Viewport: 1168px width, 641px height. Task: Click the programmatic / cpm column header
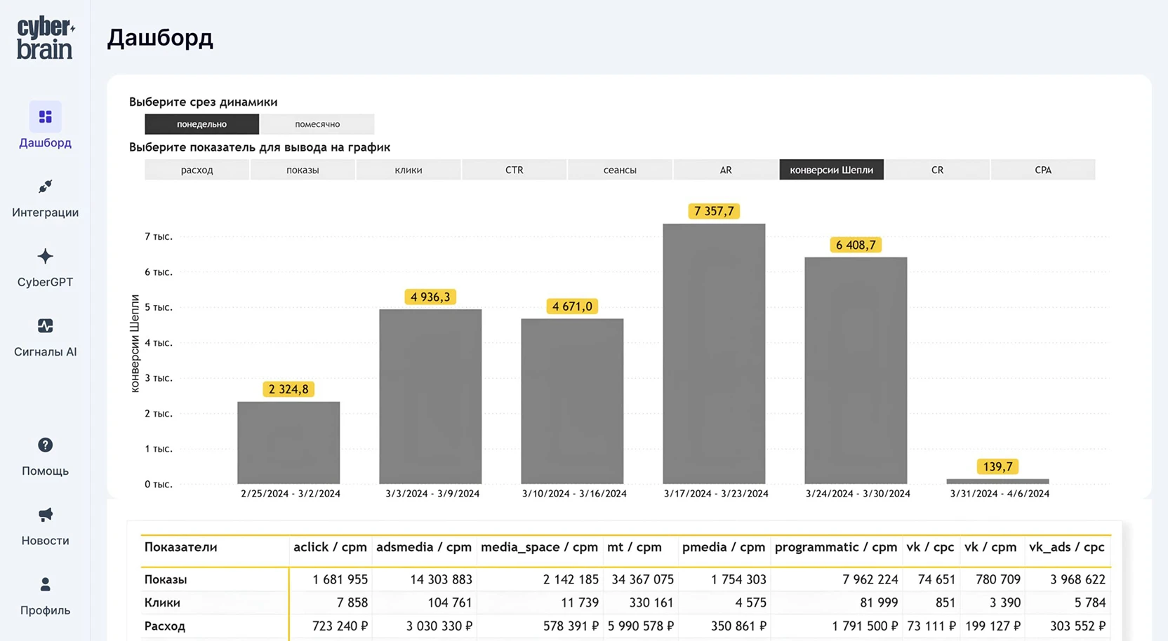click(835, 548)
